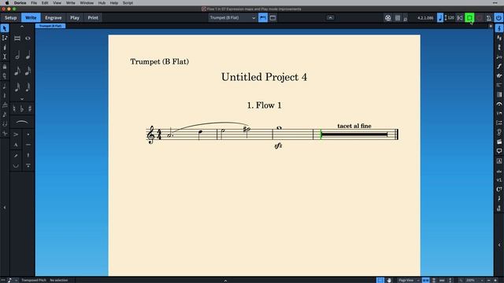The image size is (504, 283).
Task: Select the tacet al fine text
Action: 354,126
